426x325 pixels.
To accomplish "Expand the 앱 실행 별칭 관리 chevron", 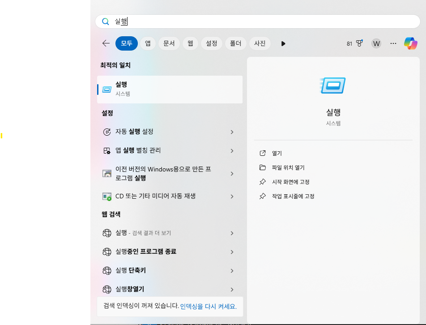I will [x=232, y=150].
